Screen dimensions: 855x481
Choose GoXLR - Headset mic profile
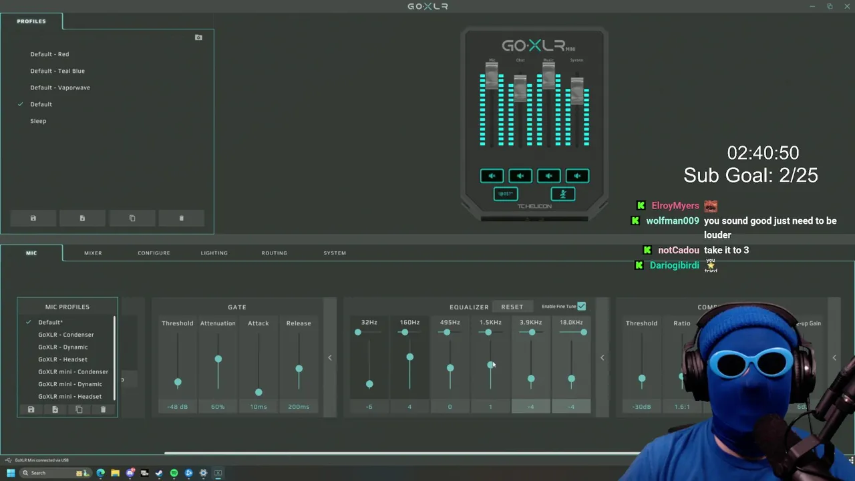(x=63, y=359)
